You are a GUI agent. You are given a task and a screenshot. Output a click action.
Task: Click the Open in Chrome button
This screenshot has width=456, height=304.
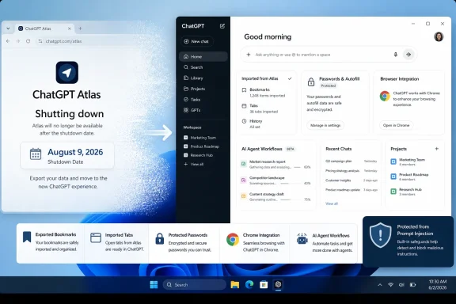coord(396,125)
